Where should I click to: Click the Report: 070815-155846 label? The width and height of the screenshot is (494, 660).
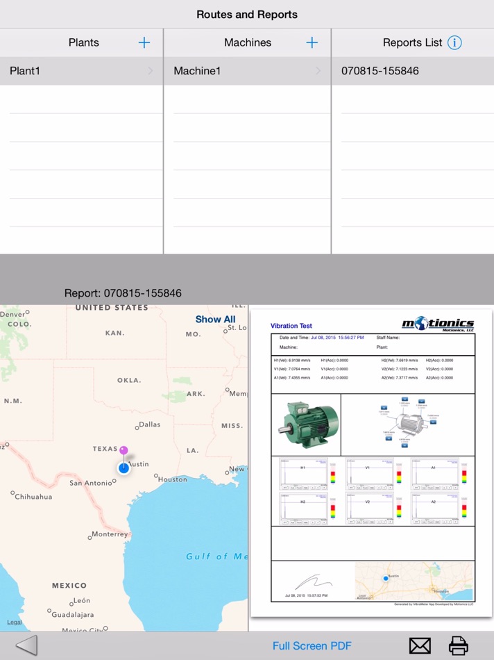pyautogui.click(x=123, y=293)
